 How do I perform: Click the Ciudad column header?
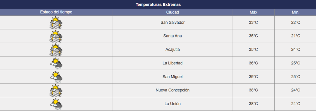pos(173,12)
